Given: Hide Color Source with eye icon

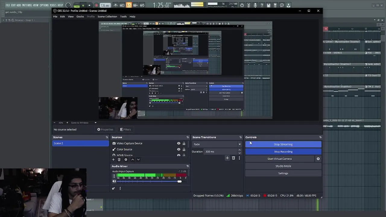Looking at the screenshot, I should point(179,149).
